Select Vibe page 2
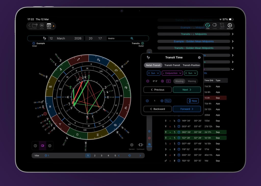The width and height of the screenshot is (261, 186). [x=95, y=156]
